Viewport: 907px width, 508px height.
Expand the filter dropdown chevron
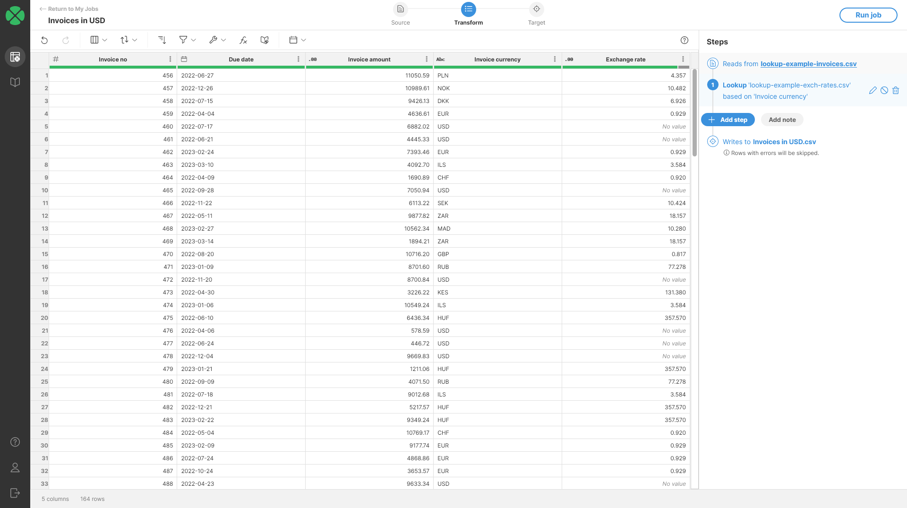(x=194, y=40)
